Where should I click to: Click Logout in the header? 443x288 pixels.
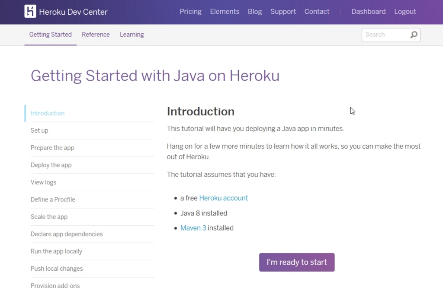click(405, 12)
